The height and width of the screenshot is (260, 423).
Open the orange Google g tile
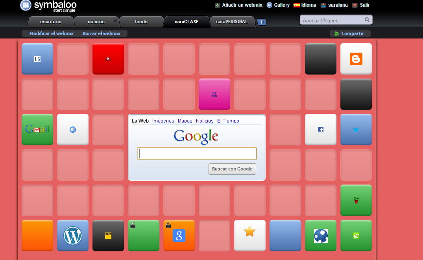click(179, 236)
